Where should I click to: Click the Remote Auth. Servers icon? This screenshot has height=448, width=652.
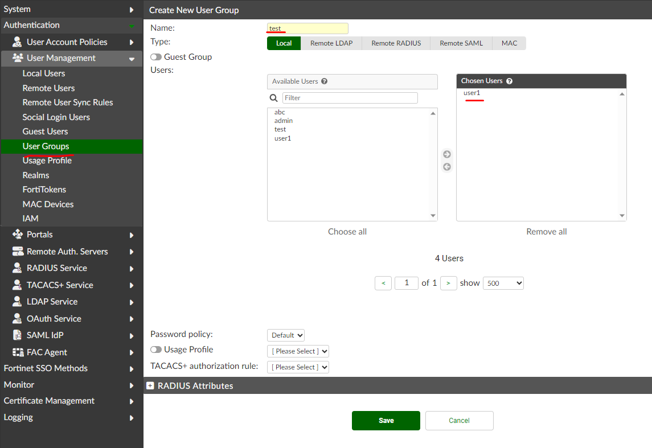18,252
